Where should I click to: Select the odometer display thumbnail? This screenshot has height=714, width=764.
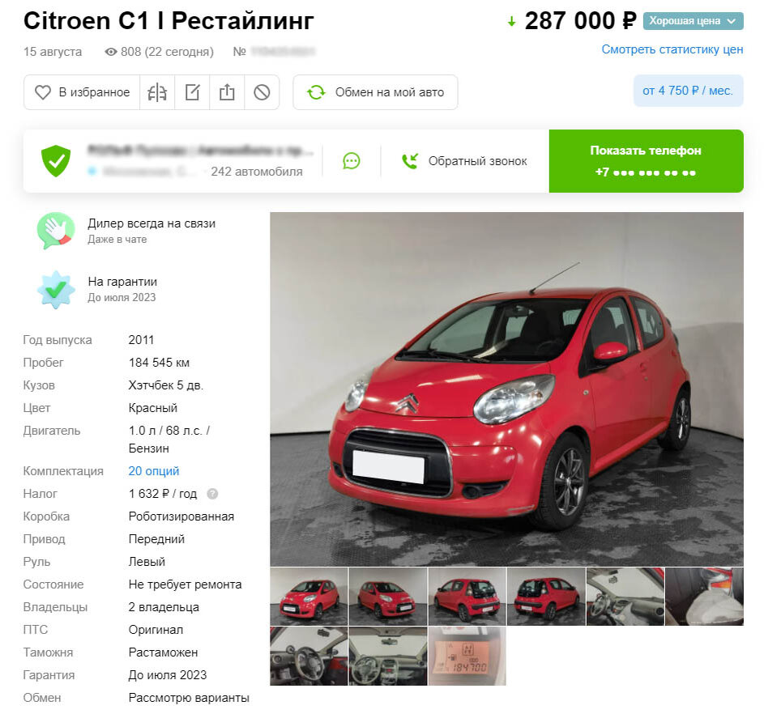coord(467,656)
